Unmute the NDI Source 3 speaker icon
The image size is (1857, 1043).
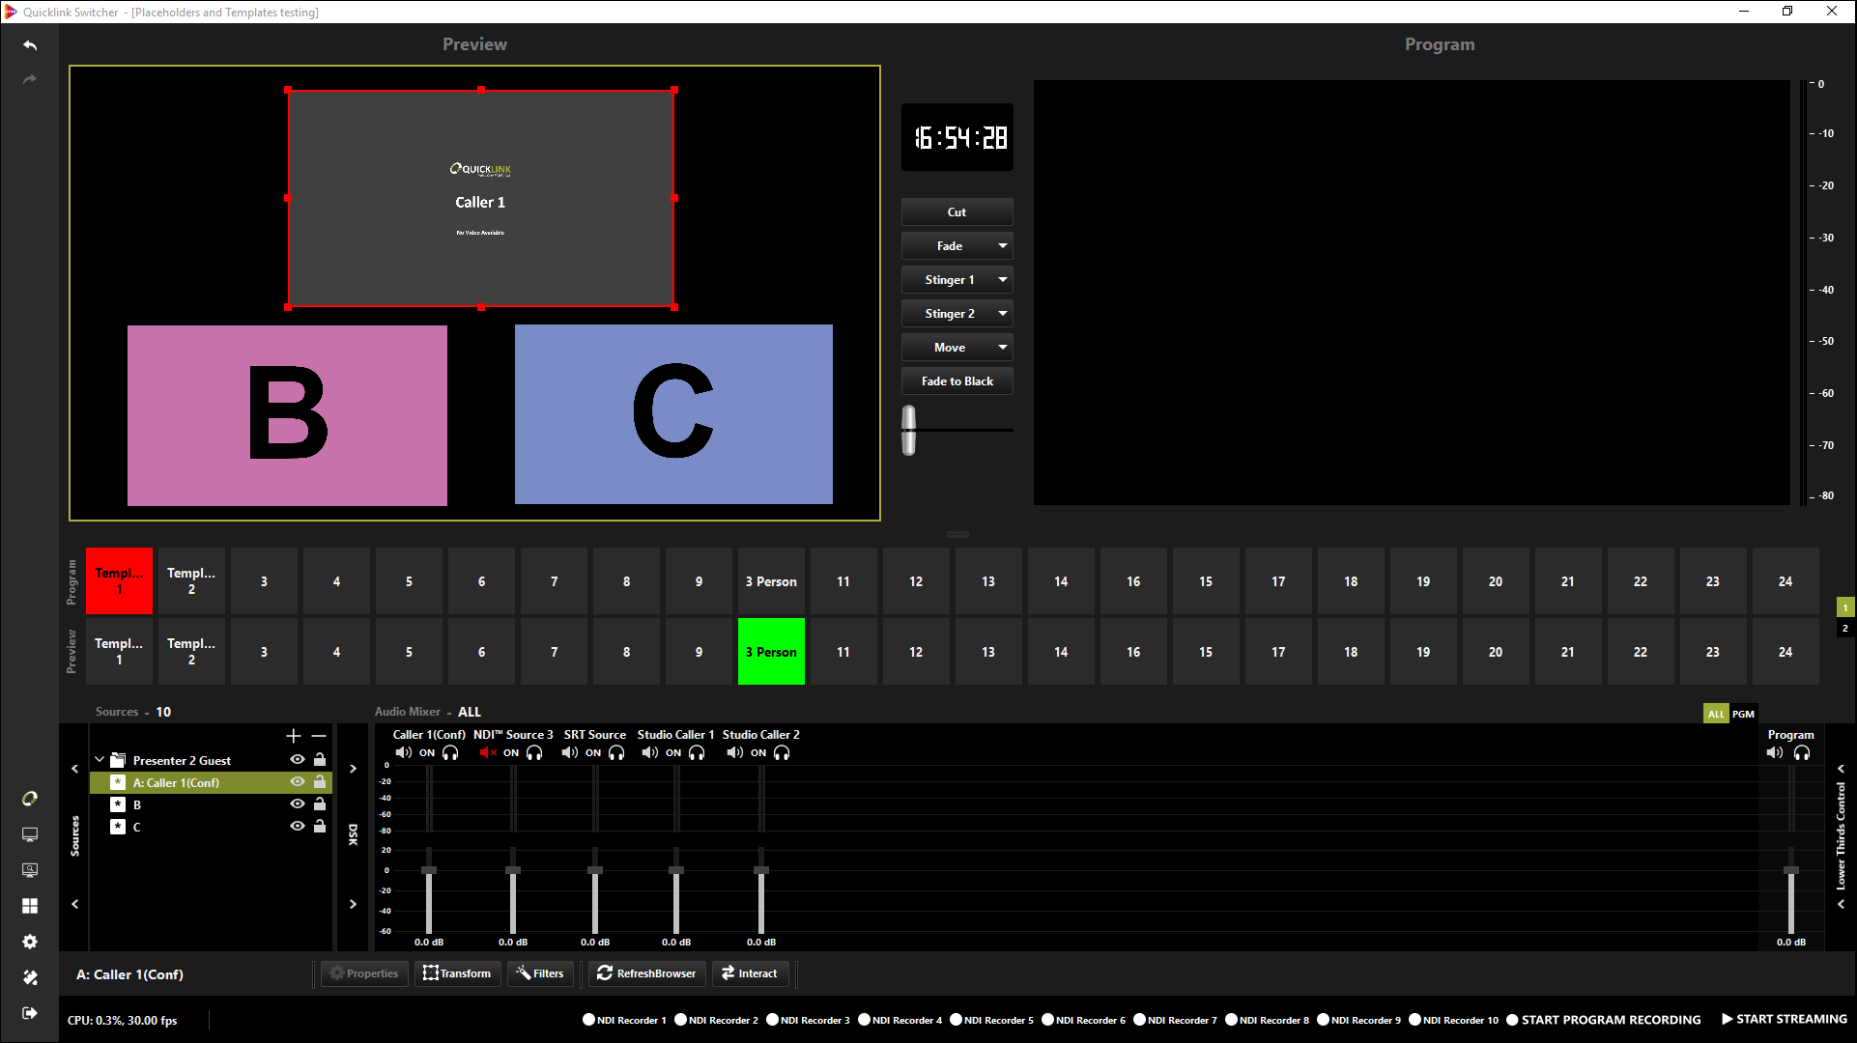pyautogui.click(x=487, y=753)
